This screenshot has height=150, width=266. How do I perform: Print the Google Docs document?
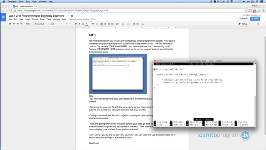point(10,24)
